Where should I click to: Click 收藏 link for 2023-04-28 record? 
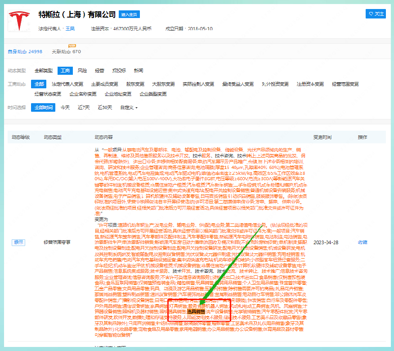point(363,242)
